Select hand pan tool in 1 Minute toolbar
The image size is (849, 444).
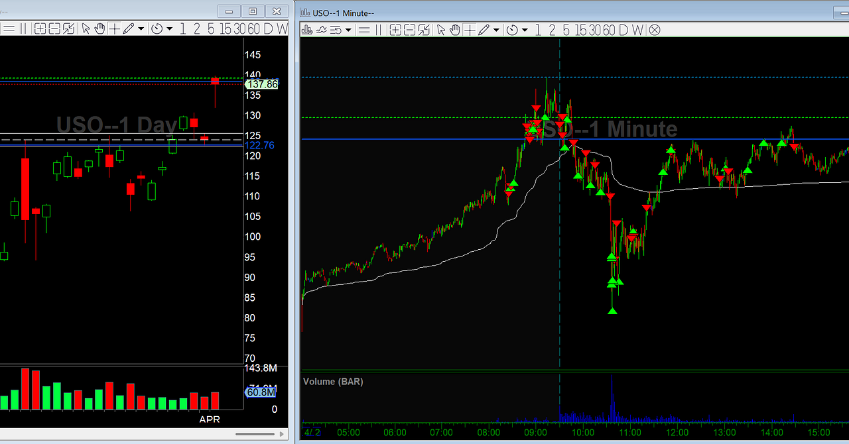455,30
